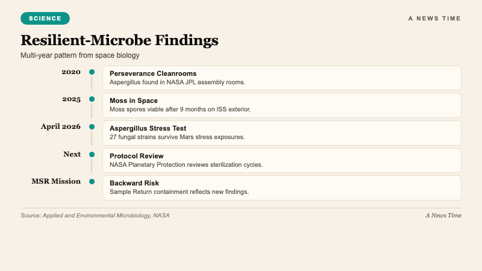Click the multi-year pattern subtitle
Viewport: 482px width, 271px height.
[80, 55]
